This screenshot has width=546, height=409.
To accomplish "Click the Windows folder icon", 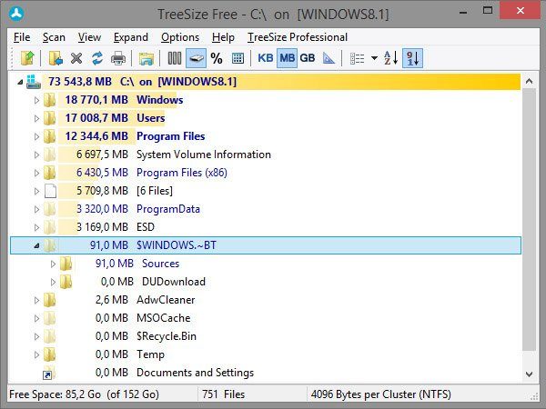I will [x=49, y=100].
